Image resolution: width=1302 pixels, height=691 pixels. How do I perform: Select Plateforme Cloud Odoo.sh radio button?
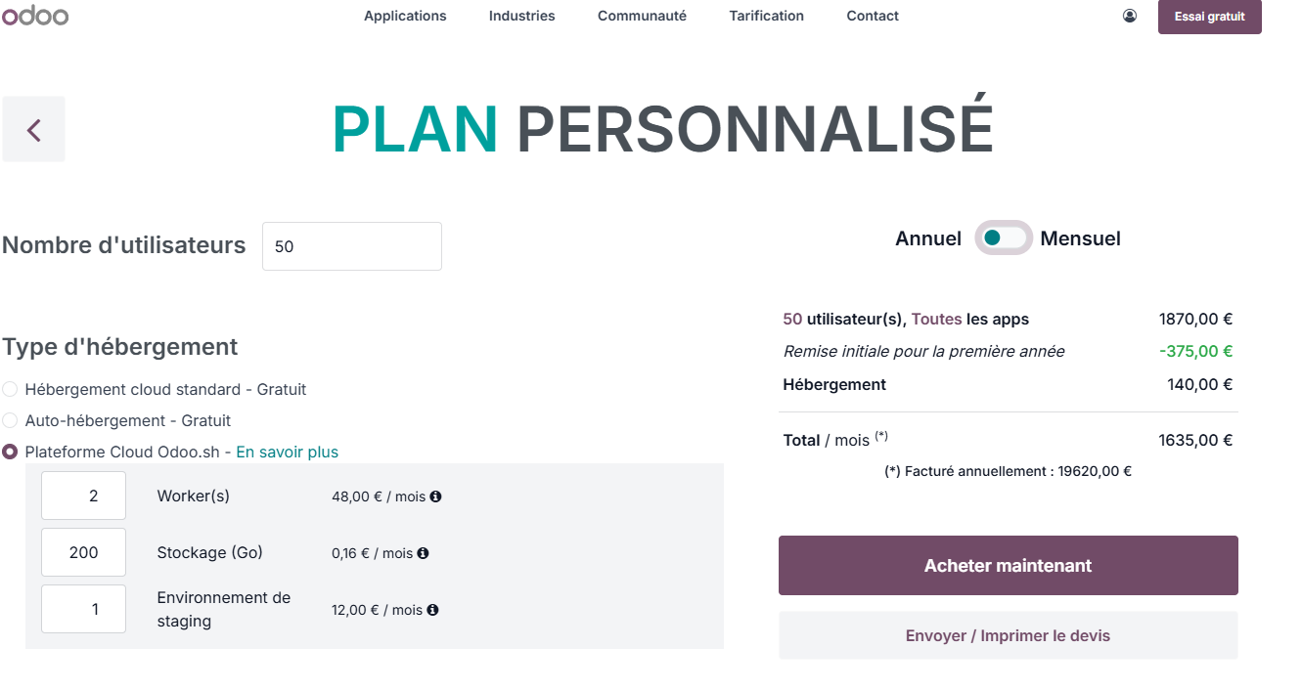tap(10, 452)
